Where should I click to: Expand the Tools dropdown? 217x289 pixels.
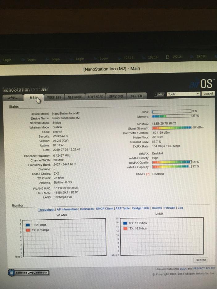pos(184,94)
